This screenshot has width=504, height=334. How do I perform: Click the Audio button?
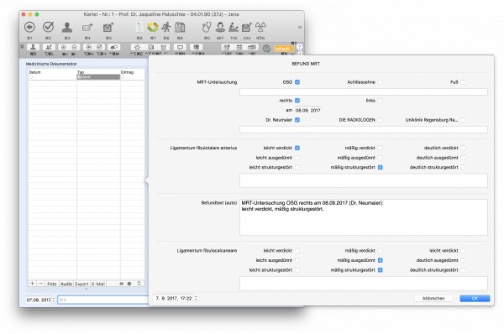[66, 284]
